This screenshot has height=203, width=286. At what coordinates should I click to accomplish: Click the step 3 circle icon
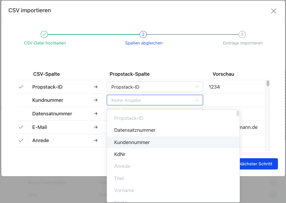pos(242,34)
